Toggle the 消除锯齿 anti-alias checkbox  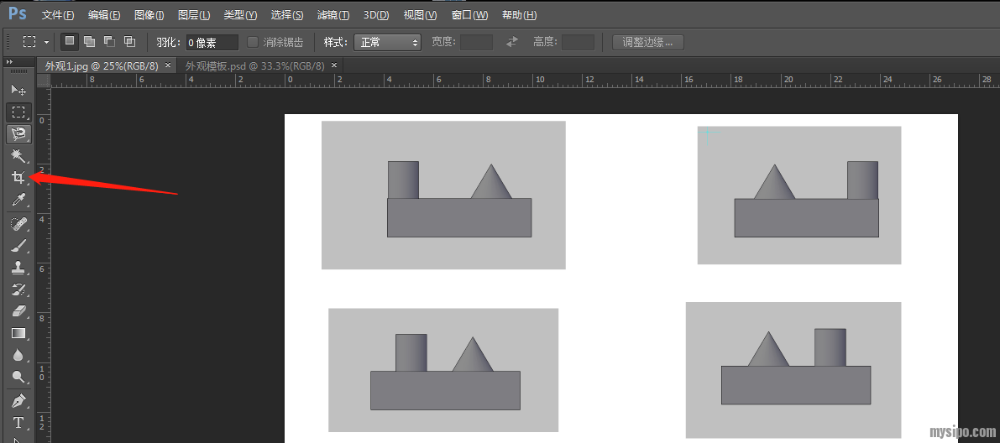point(253,42)
